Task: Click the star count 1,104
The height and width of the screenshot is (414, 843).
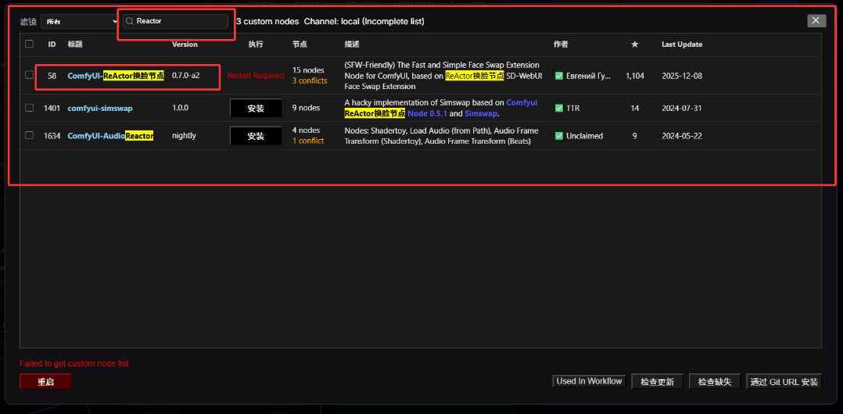Action: (x=635, y=77)
